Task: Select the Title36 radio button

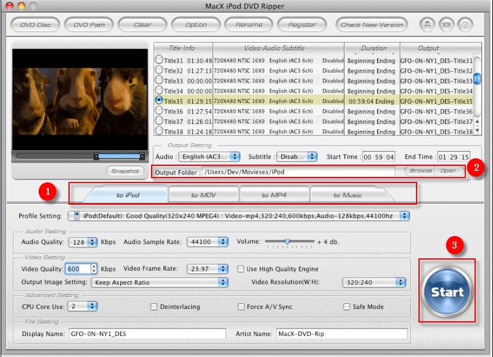Action: (x=159, y=111)
